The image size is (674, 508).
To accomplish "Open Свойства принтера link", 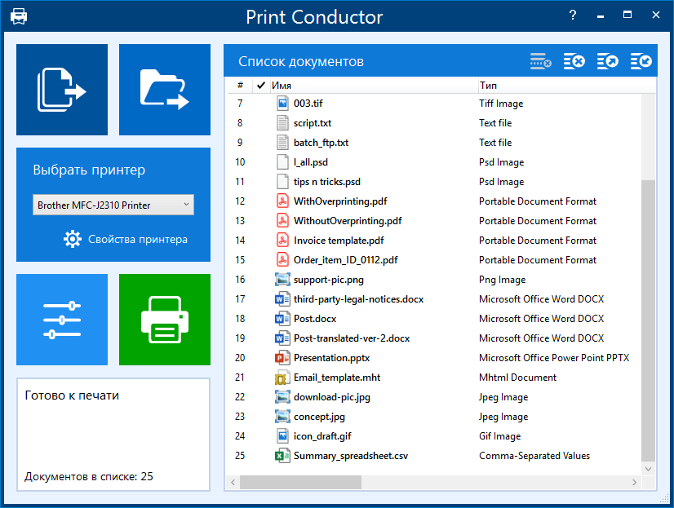I will coord(138,239).
